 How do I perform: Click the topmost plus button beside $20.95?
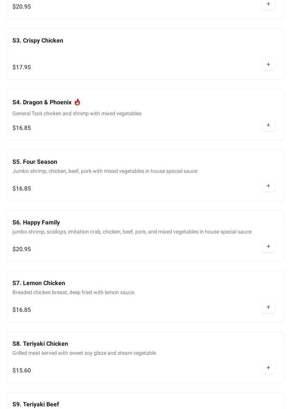coord(268,4)
